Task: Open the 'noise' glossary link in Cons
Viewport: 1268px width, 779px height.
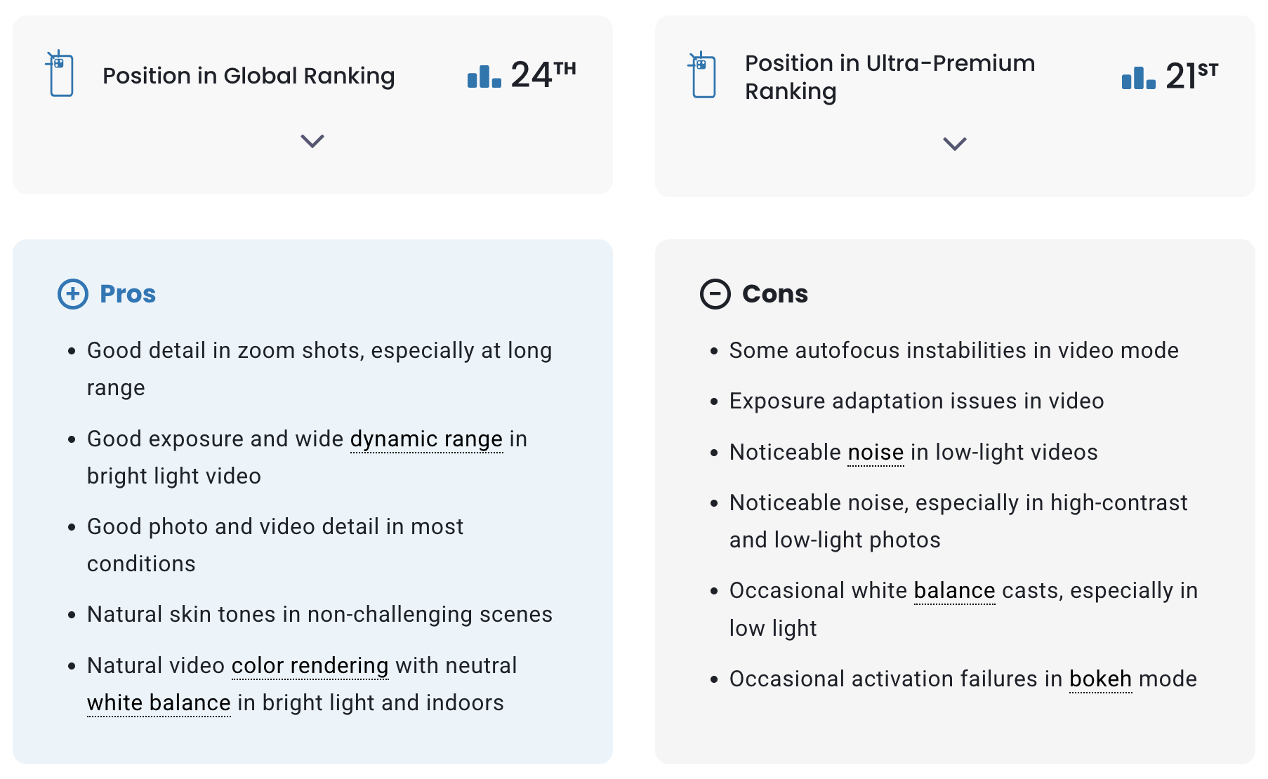Action: pyautogui.click(x=876, y=452)
